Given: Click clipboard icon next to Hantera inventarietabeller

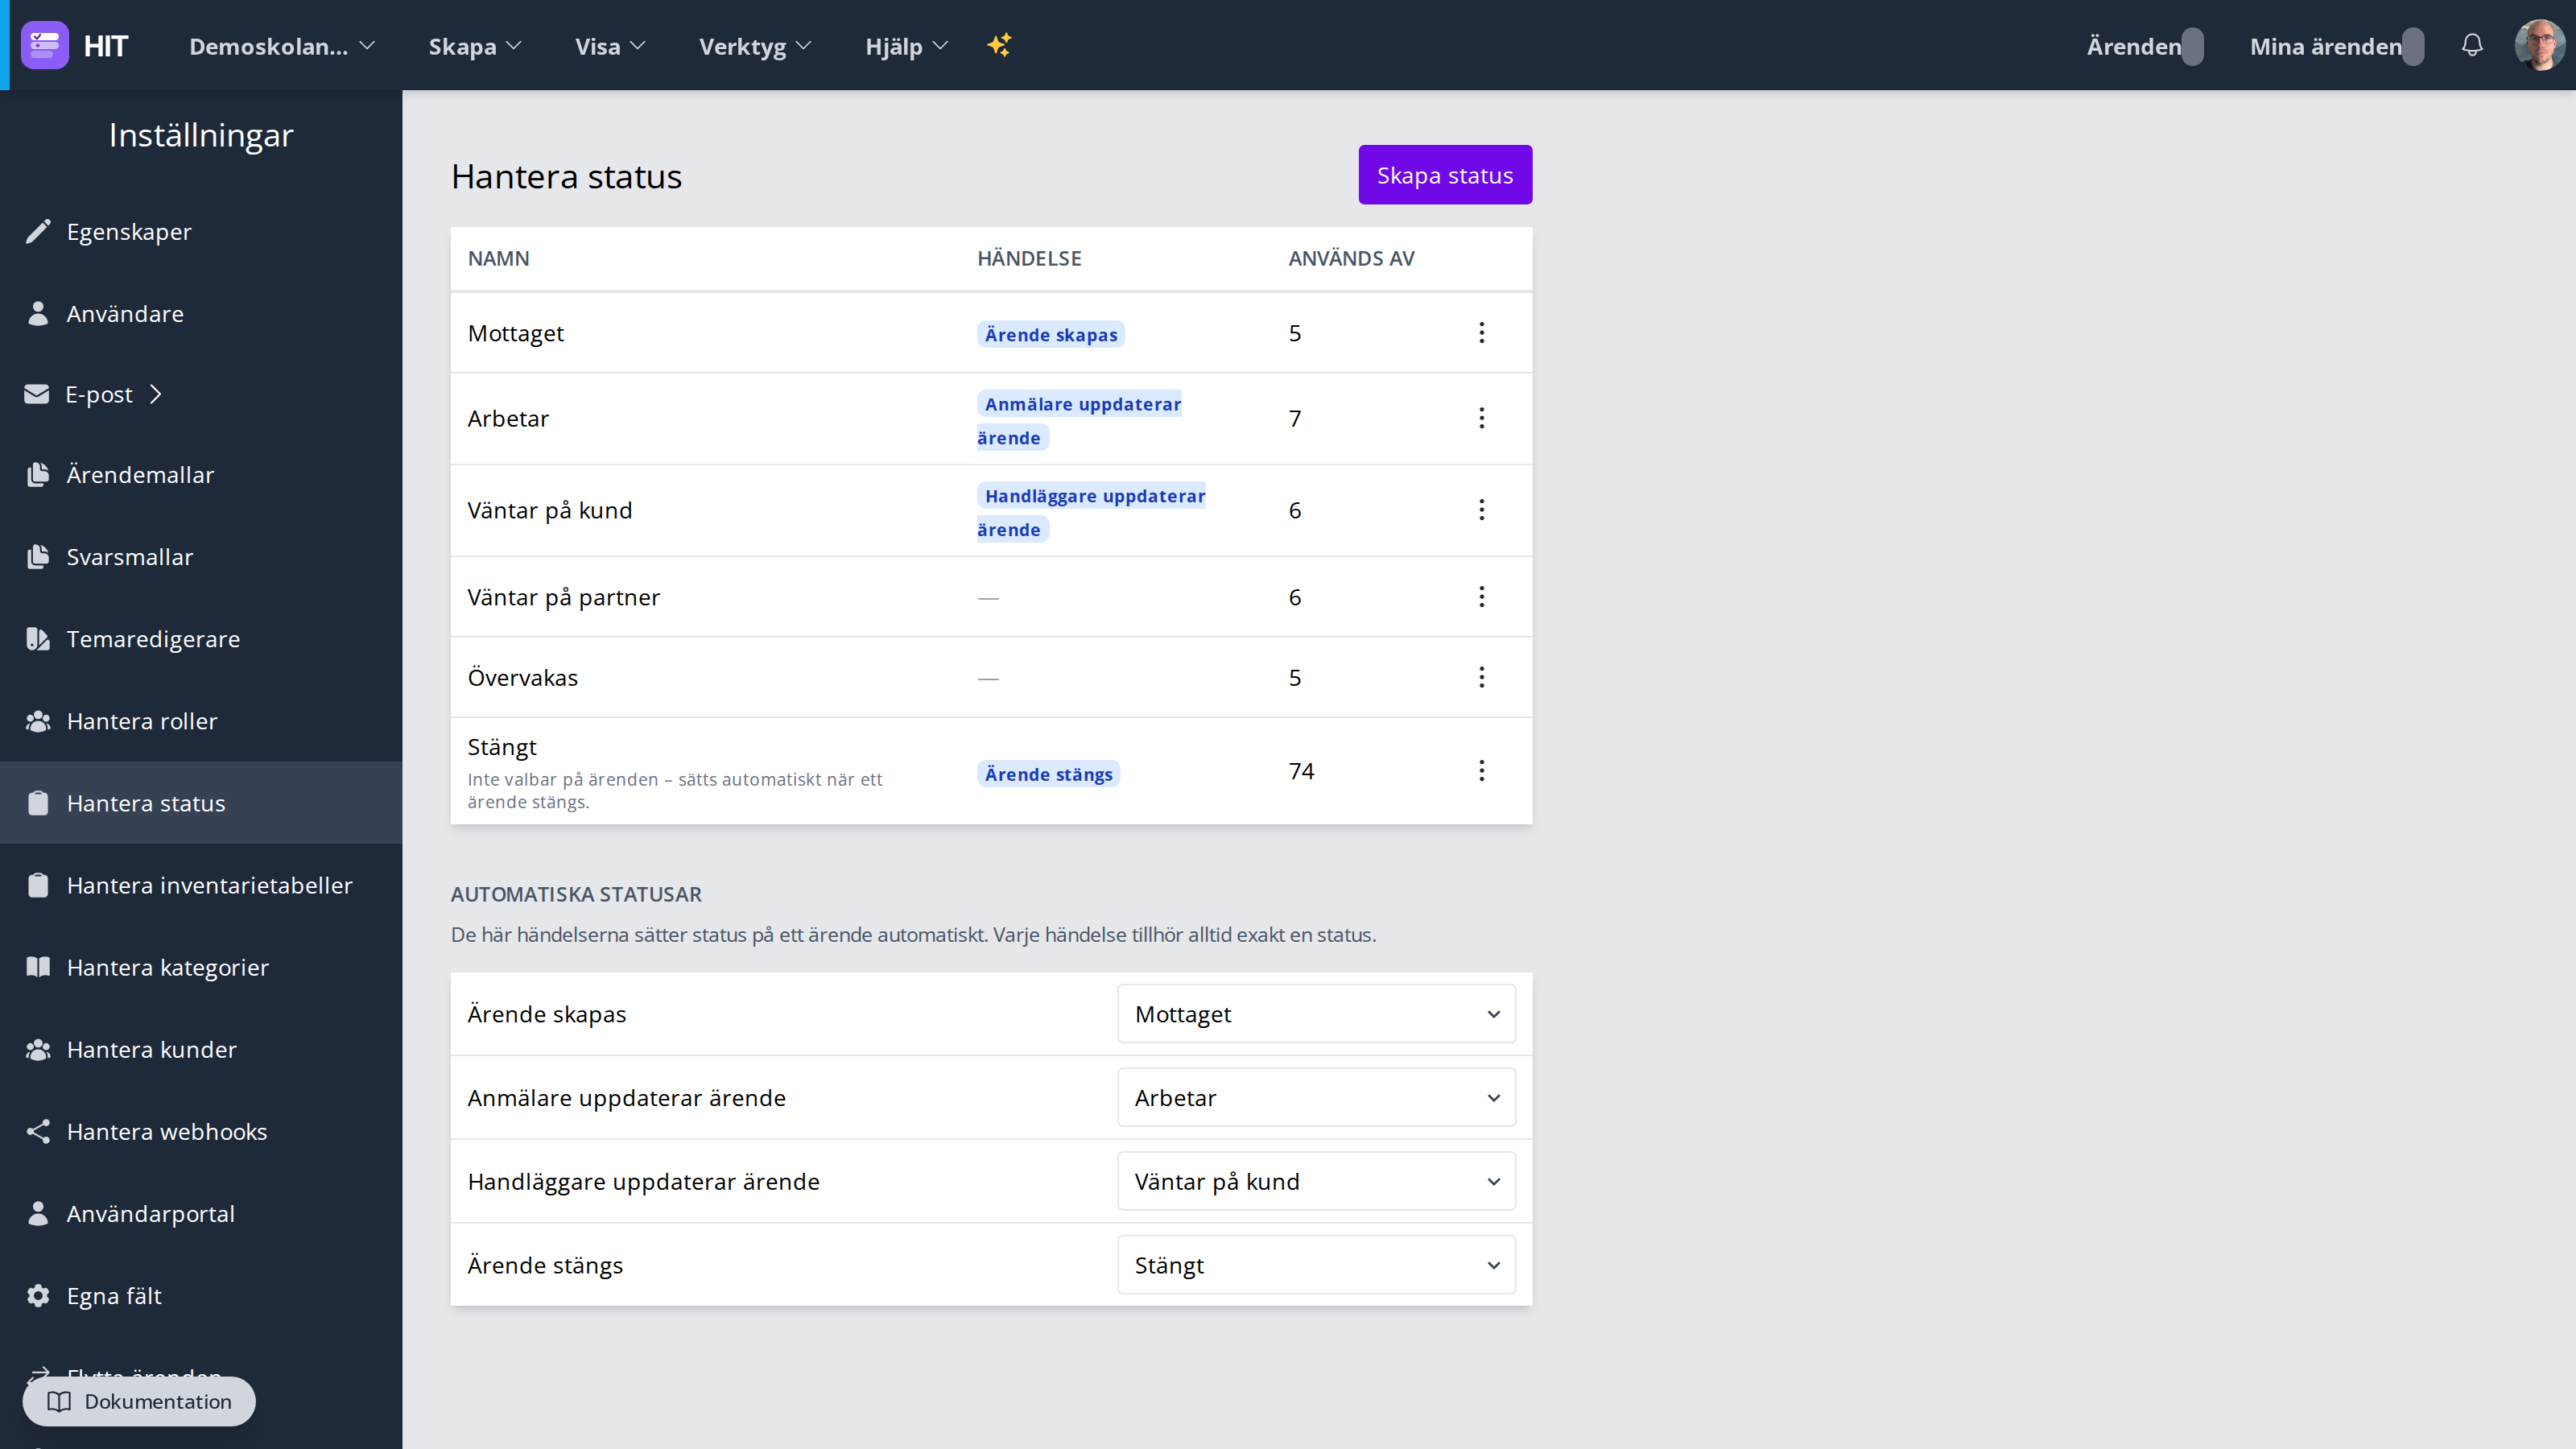Looking at the screenshot, I should [x=38, y=884].
